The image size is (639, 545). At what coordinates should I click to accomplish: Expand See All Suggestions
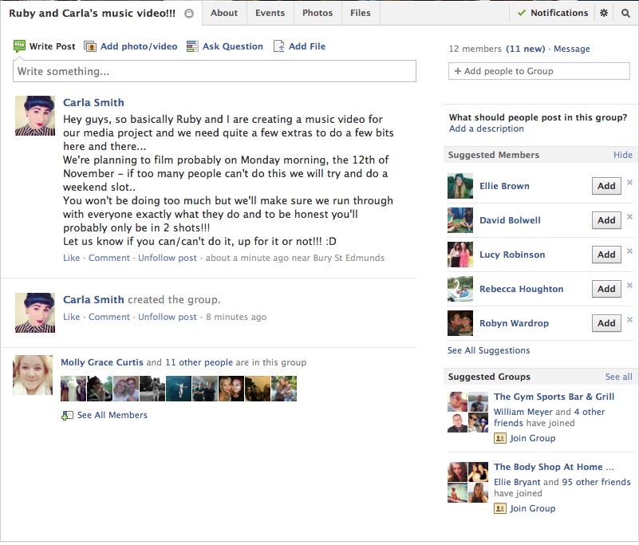[488, 350]
